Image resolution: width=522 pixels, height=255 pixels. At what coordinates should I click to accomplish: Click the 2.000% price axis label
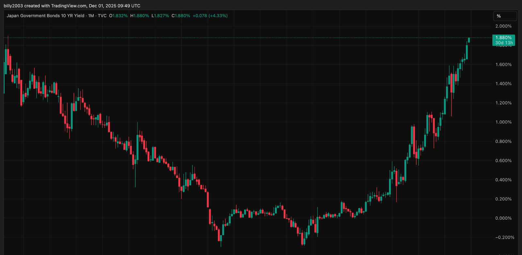point(503,26)
